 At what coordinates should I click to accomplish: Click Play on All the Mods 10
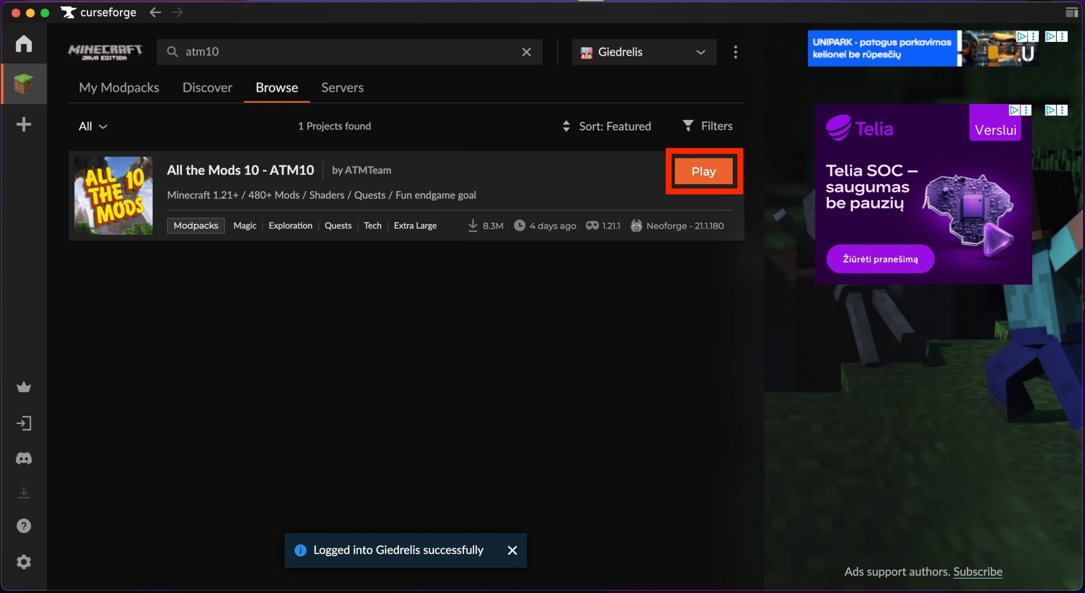[704, 171]
